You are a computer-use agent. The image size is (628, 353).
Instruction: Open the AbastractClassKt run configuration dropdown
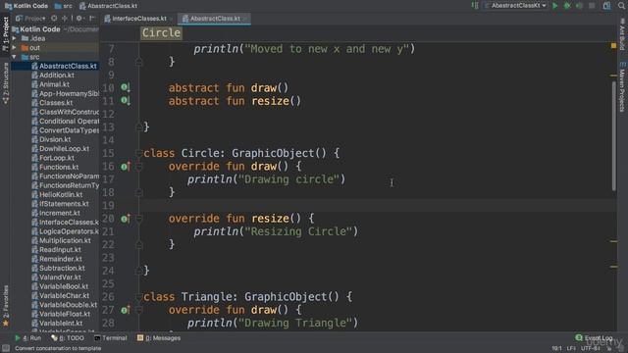tap(515, 6)
